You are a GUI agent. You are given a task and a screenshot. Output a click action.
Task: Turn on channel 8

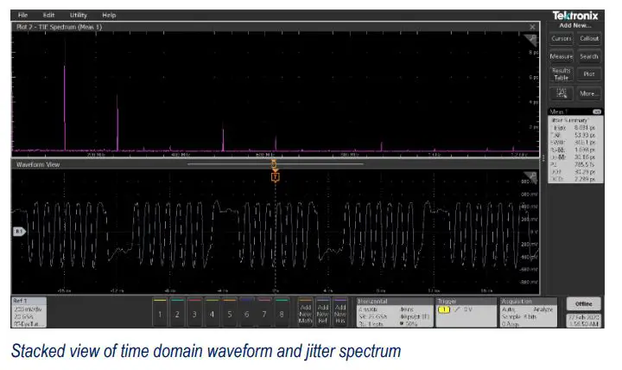(282, 312)
